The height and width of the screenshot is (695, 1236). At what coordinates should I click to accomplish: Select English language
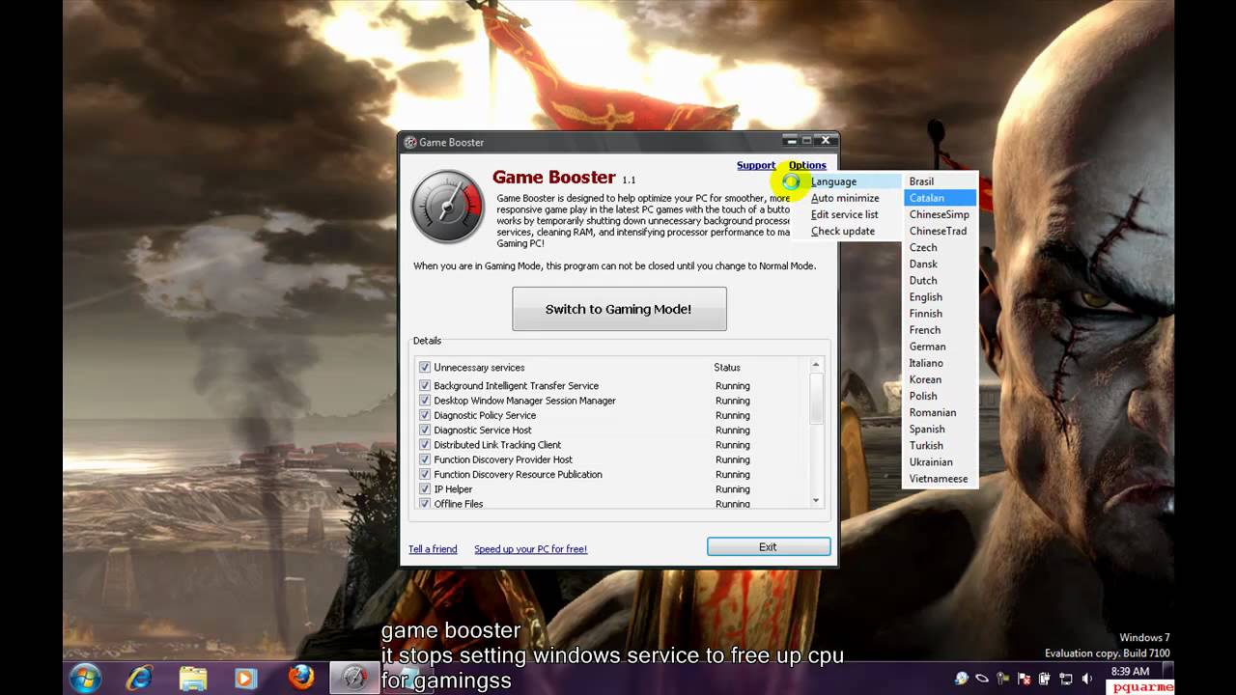tap(941, 297)
